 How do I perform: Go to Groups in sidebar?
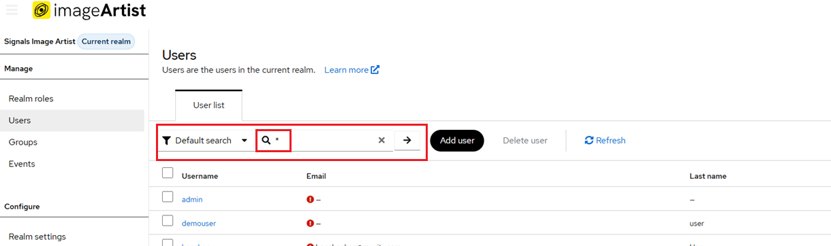(x=23, y=142)
